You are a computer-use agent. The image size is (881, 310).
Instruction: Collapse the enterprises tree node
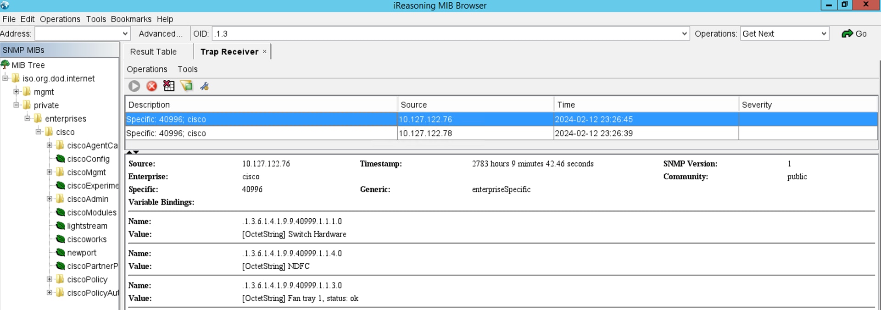pyautogui.click(x=27, y=118)
